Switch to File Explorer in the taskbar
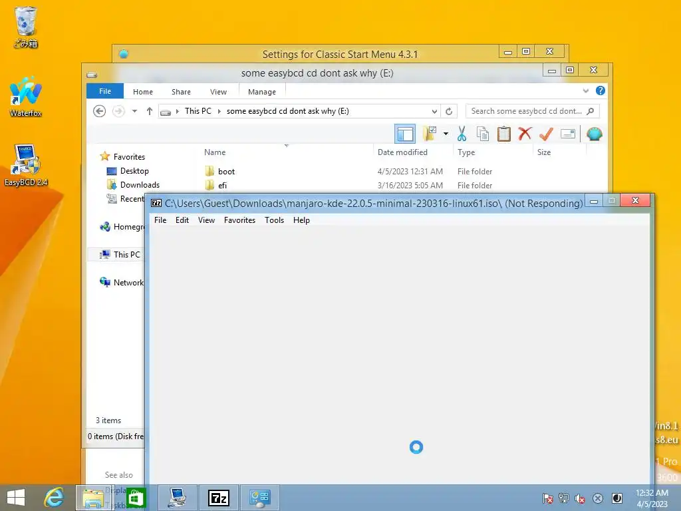This screenshot has height=511, width=681. pos(93,498)
